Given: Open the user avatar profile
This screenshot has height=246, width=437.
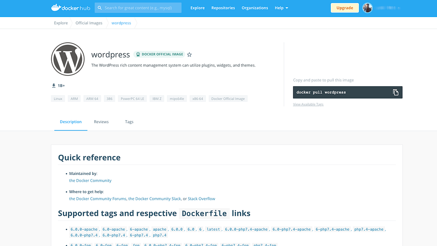Looking at the screenshot, I should click(367, 8).
